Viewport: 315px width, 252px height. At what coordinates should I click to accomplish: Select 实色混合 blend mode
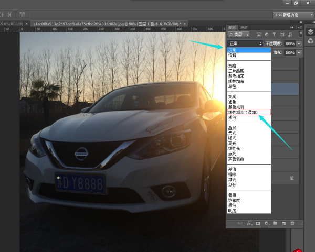(249, 159)
